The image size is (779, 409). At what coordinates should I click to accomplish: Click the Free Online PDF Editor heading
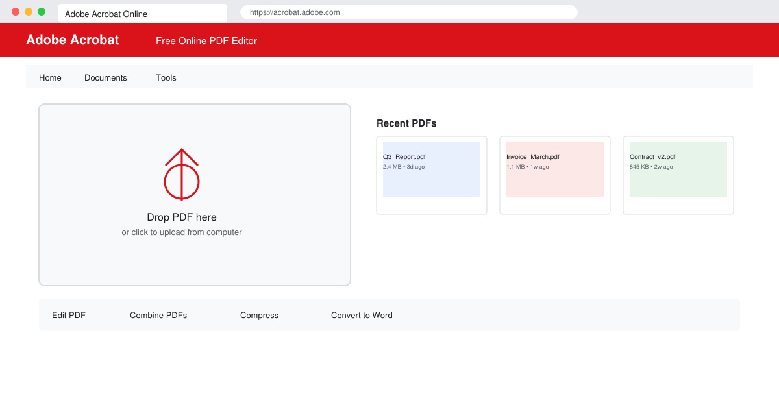(206, 41)
